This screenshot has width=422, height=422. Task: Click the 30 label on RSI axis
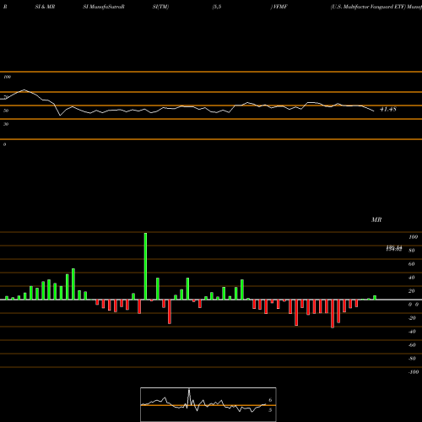(6, 124)
